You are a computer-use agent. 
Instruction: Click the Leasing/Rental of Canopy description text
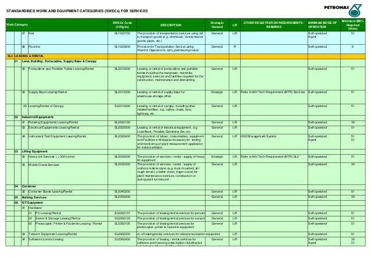tap(166, 110)
